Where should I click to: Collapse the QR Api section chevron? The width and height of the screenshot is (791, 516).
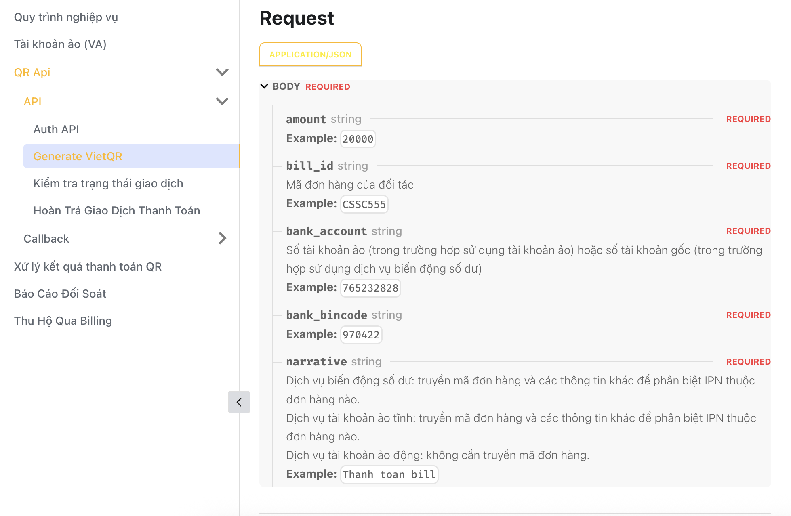222,72
